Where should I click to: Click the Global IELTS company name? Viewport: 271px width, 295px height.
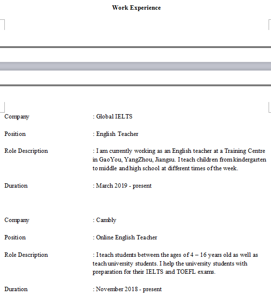[x=114, y=117]
